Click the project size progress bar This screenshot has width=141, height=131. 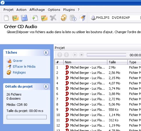coord(27,117)
